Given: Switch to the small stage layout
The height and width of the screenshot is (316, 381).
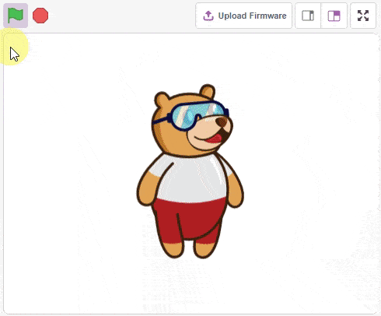Looking at the screenshot, I should coord(308,16).
